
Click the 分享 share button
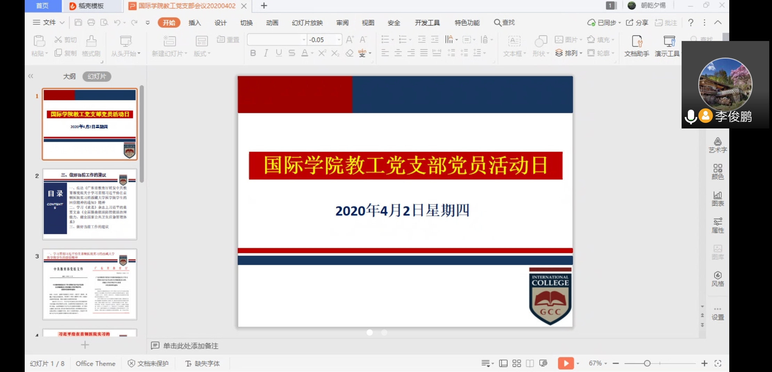(x=637, y=23)
